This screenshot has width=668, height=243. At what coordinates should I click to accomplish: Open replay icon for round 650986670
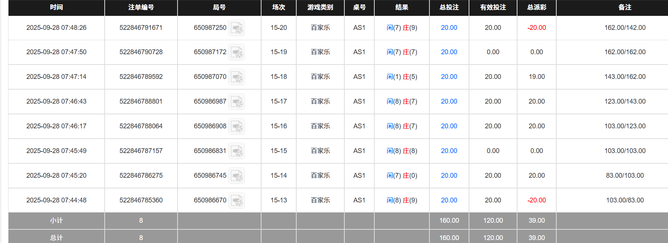pos(236,201)
